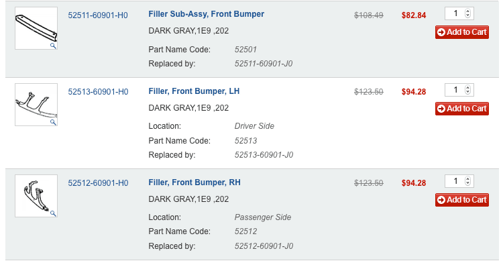Click magnifier icon on Filler Sub-Assy thumbnail
503x265 pixels.
(x=53, y=46)
